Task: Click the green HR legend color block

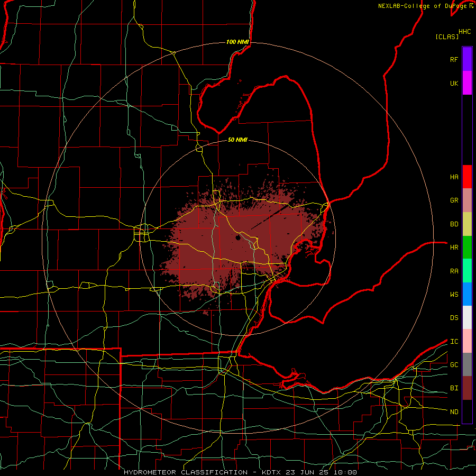Action: click(x=467, y=247)
